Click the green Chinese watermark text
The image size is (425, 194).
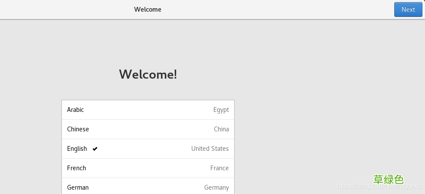point(388,179)
